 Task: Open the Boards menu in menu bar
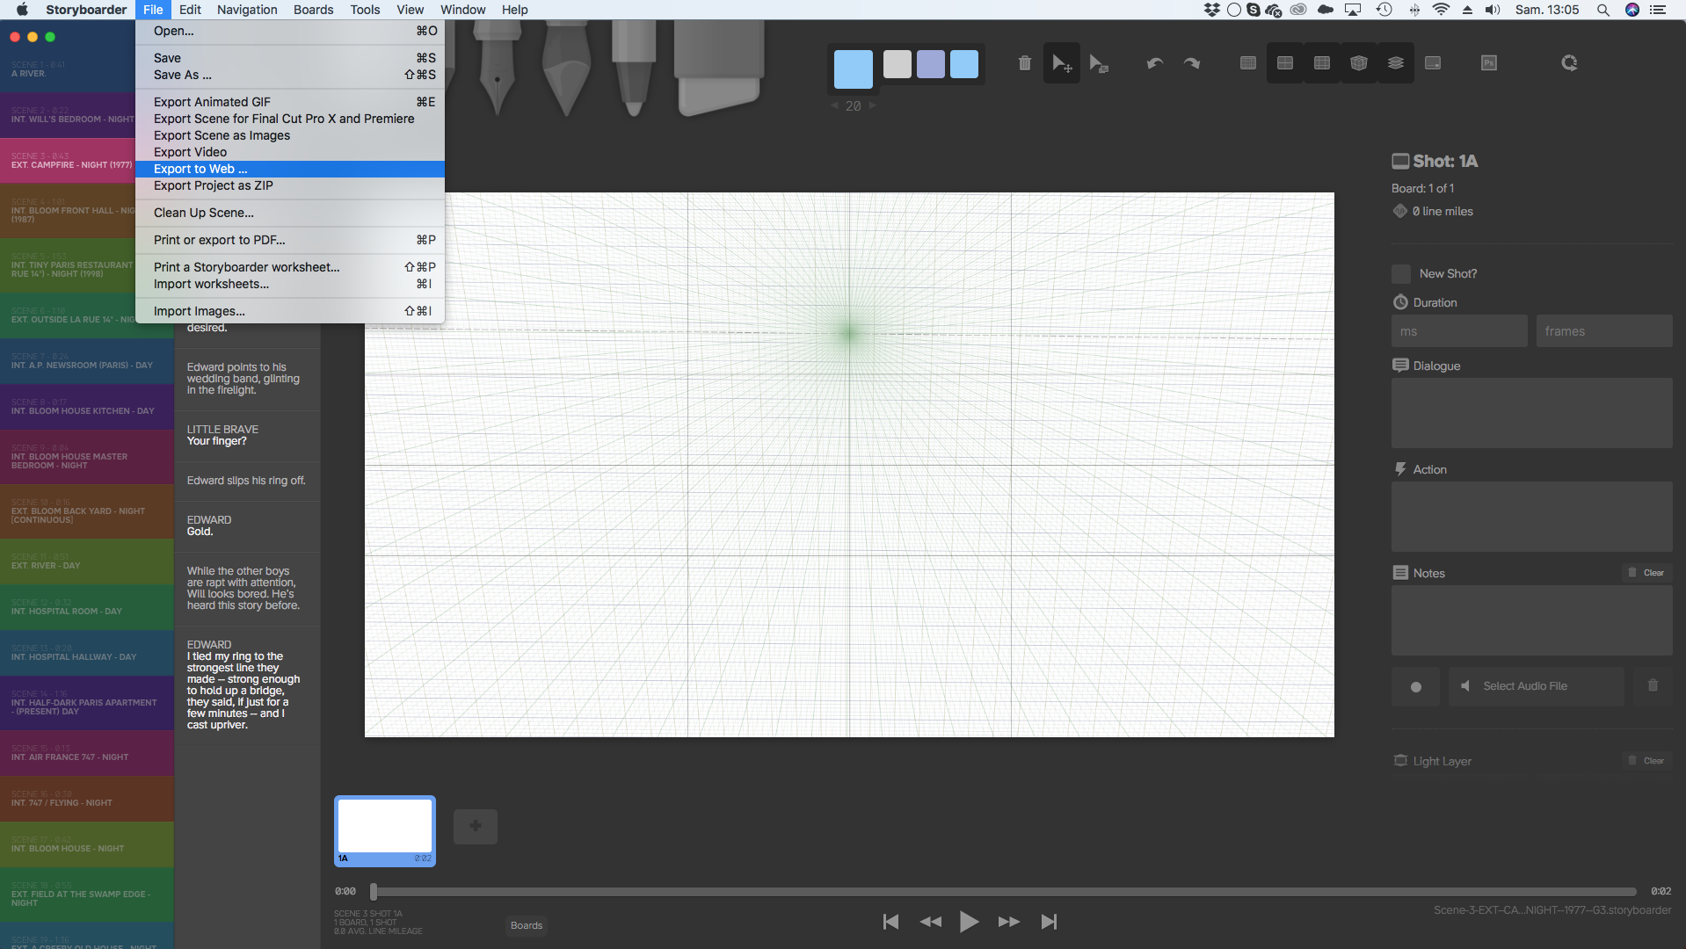pyautogui.click(x=313, y=10)
